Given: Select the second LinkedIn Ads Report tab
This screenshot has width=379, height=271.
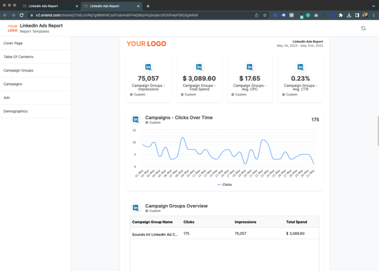Looking at the screenshot, I should click(111, 6).
